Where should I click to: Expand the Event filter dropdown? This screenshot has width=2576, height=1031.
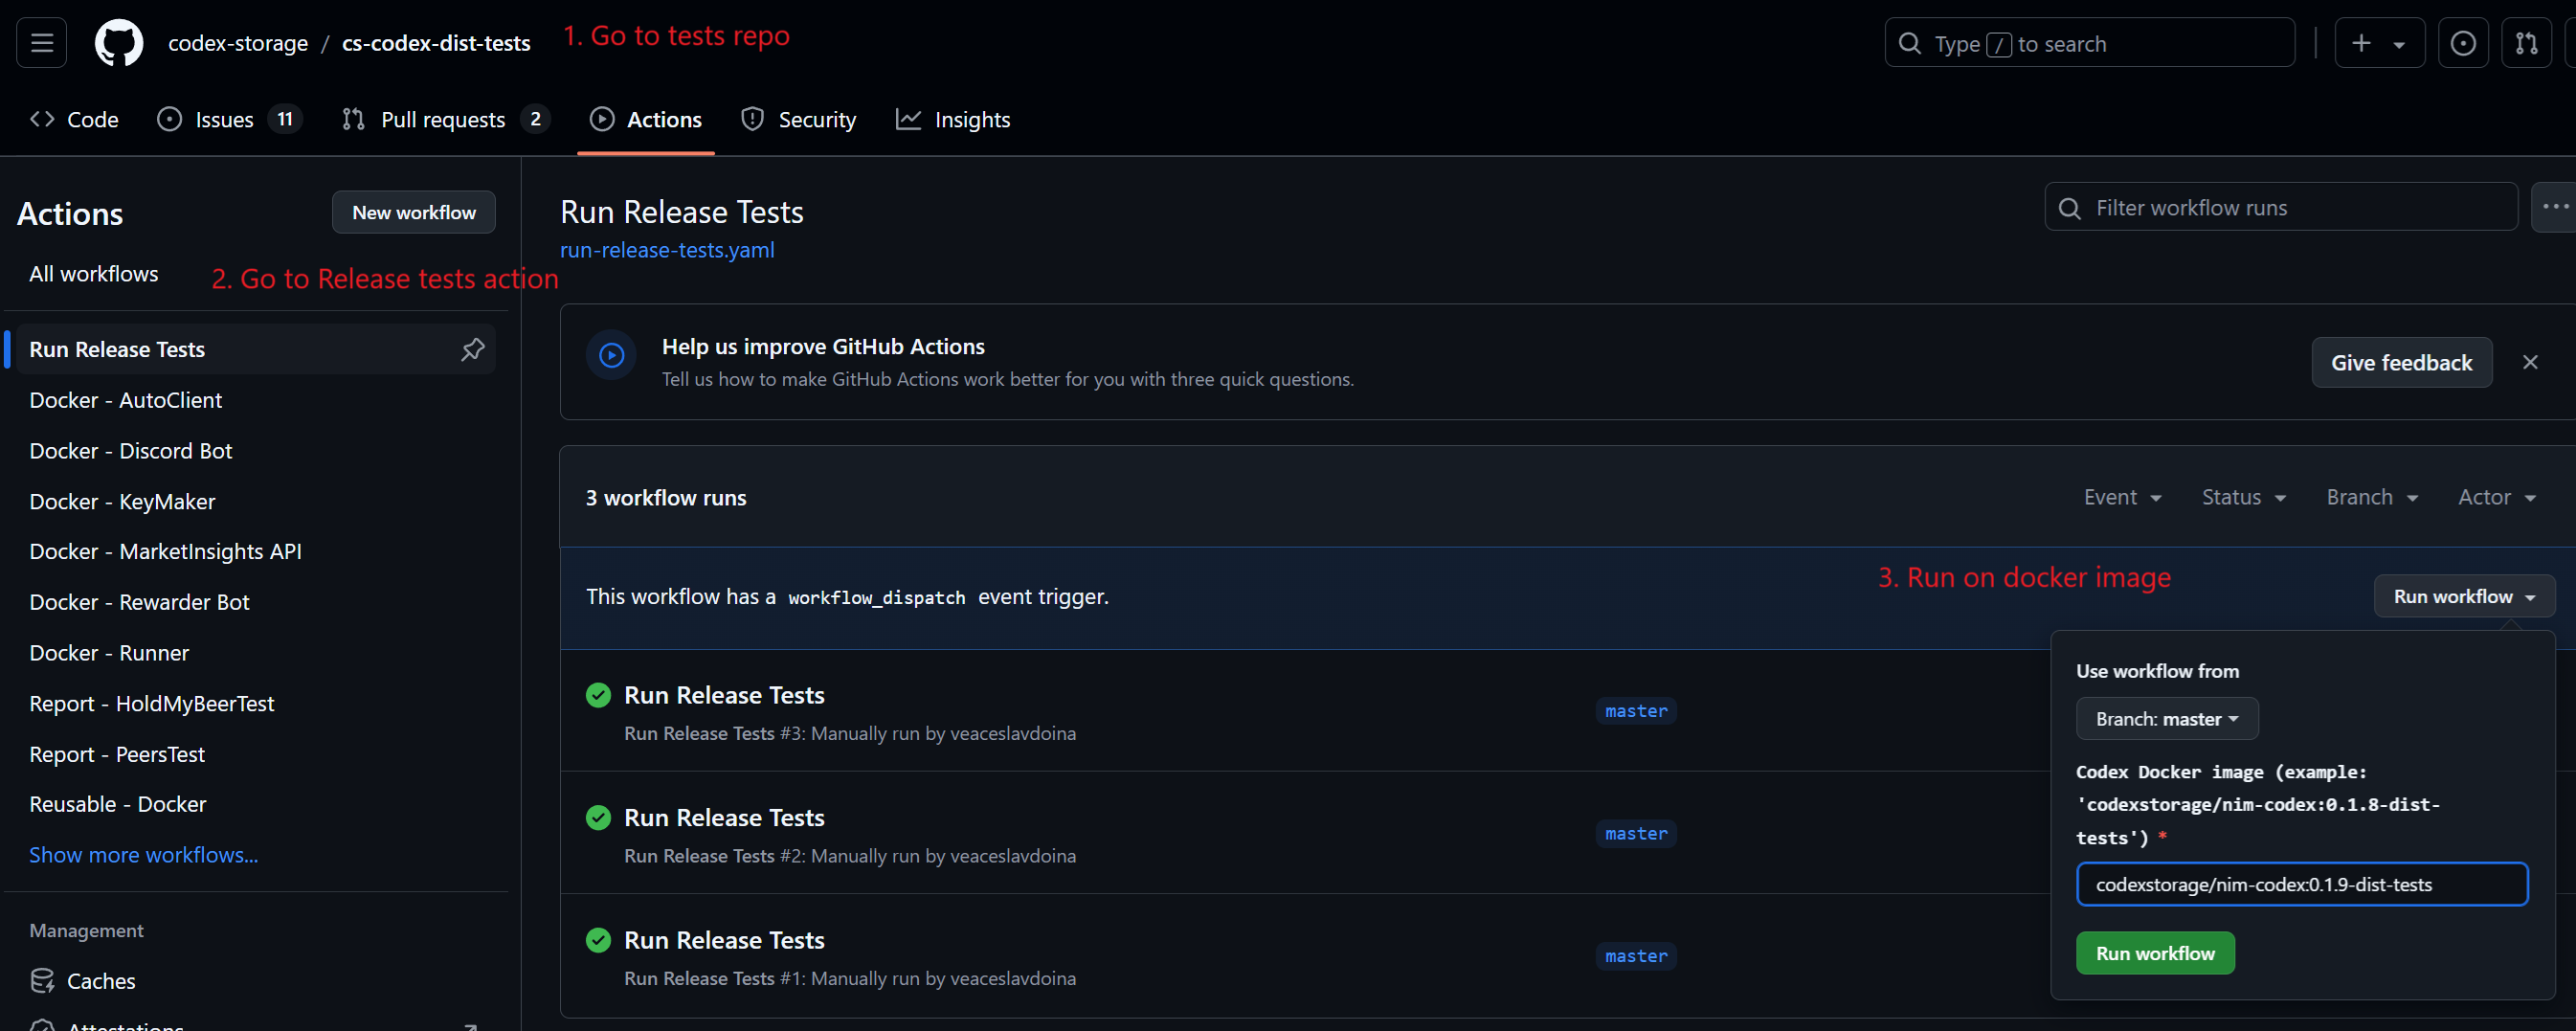point(2122,497)
